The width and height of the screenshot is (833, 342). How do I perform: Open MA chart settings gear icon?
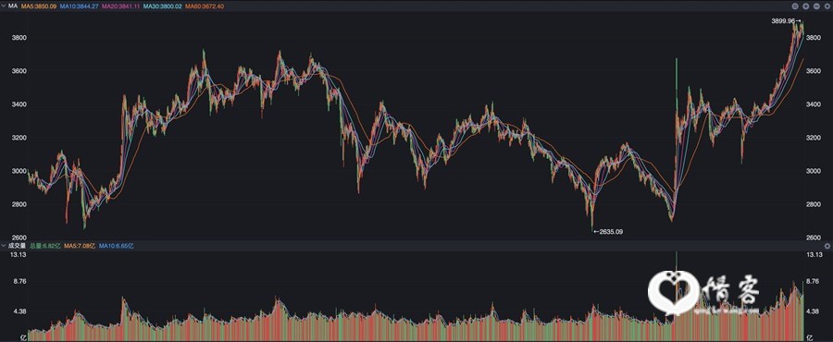[827, 6]
